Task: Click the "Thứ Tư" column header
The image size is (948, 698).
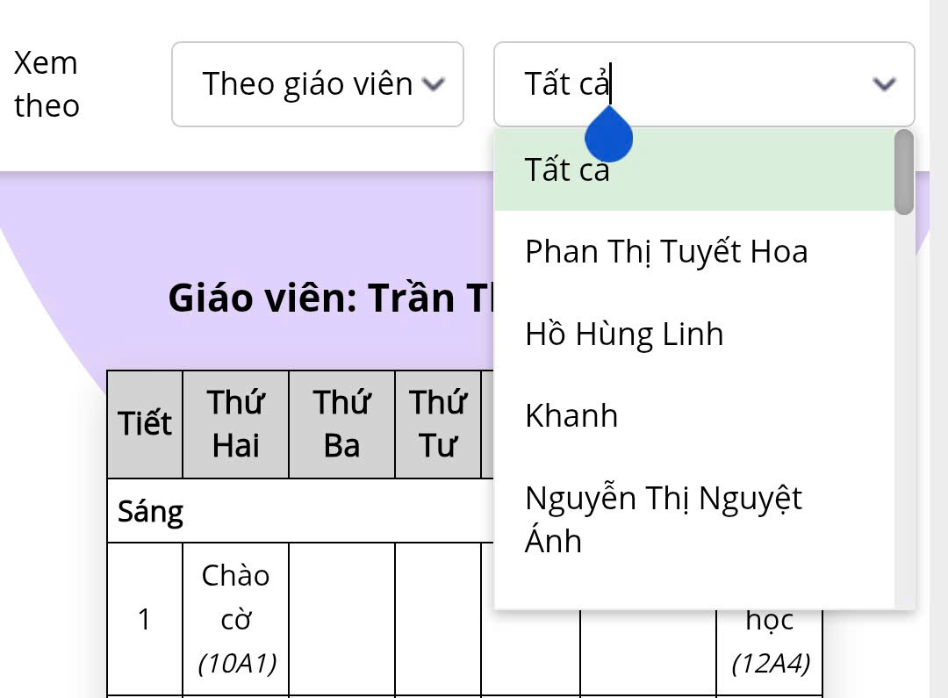Action: tap(438, 424)
